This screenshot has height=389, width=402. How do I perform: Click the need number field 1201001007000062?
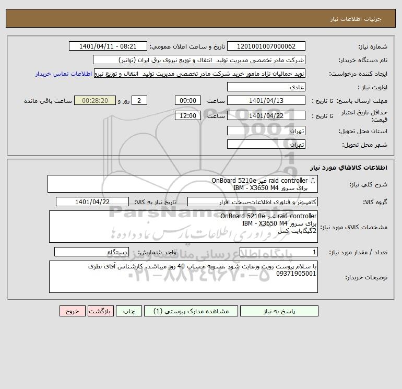click(x=266, y=46)
